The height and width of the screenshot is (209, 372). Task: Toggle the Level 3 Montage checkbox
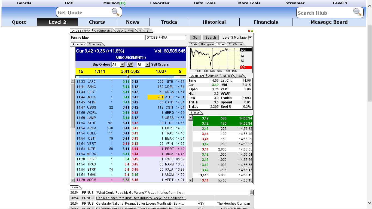click(x=250, y=38)
